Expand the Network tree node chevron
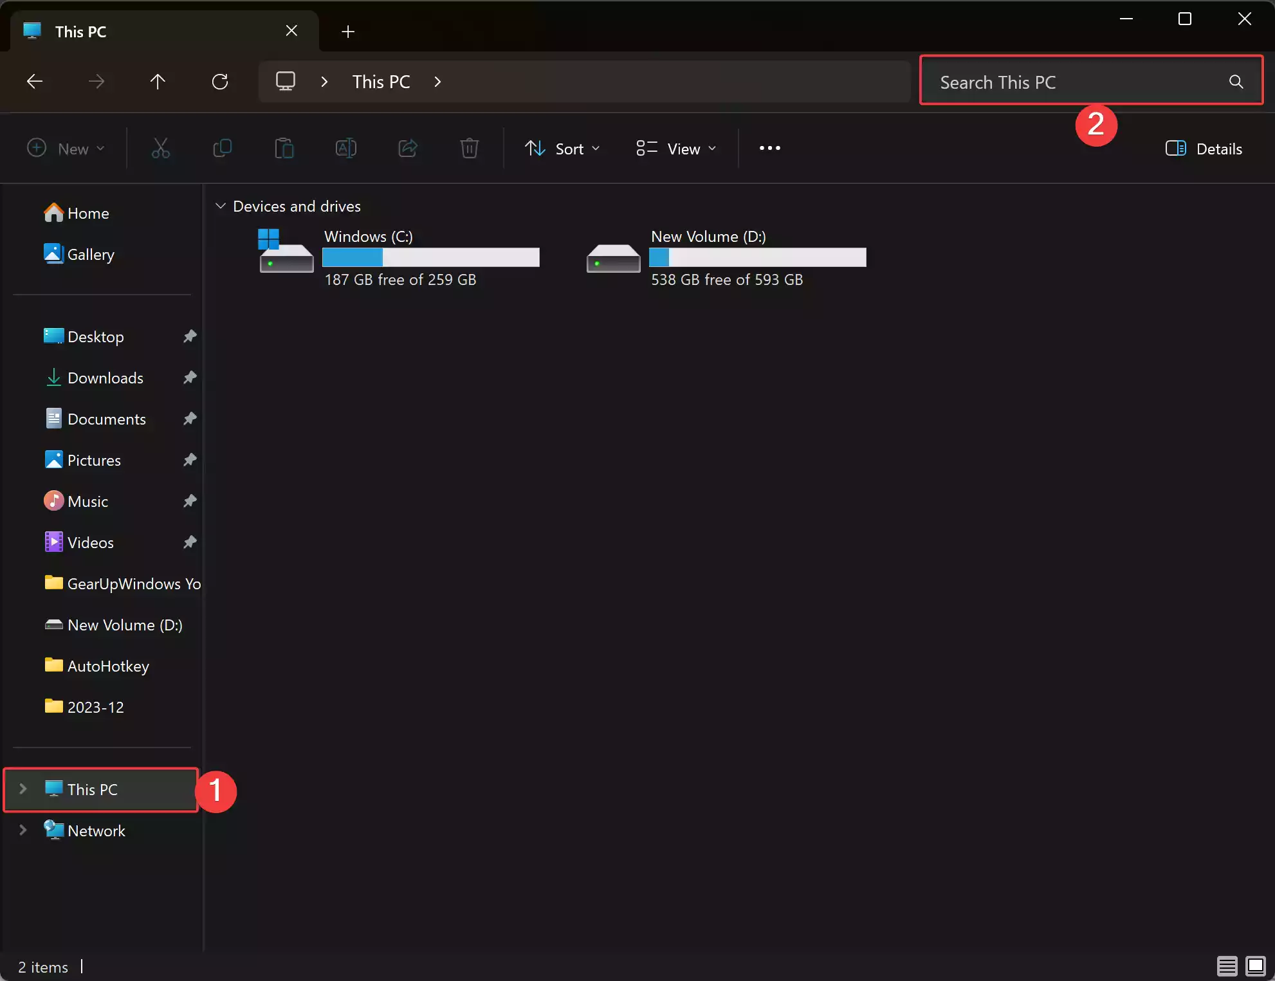The height and width of the screenshot is (981, 1275). pyautogui.click(x=23, y=830)
